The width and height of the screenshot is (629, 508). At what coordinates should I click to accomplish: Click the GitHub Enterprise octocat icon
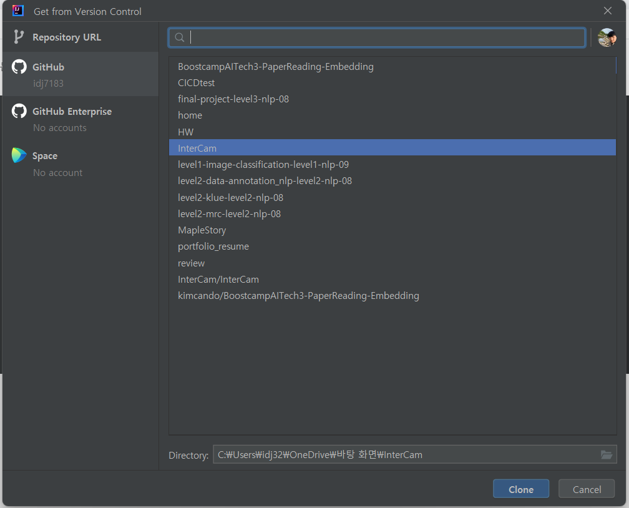(19, 111)
